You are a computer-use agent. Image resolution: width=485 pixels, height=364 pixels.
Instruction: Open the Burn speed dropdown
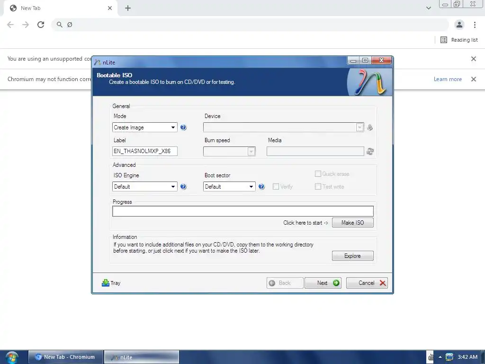[x=229, y=151]
